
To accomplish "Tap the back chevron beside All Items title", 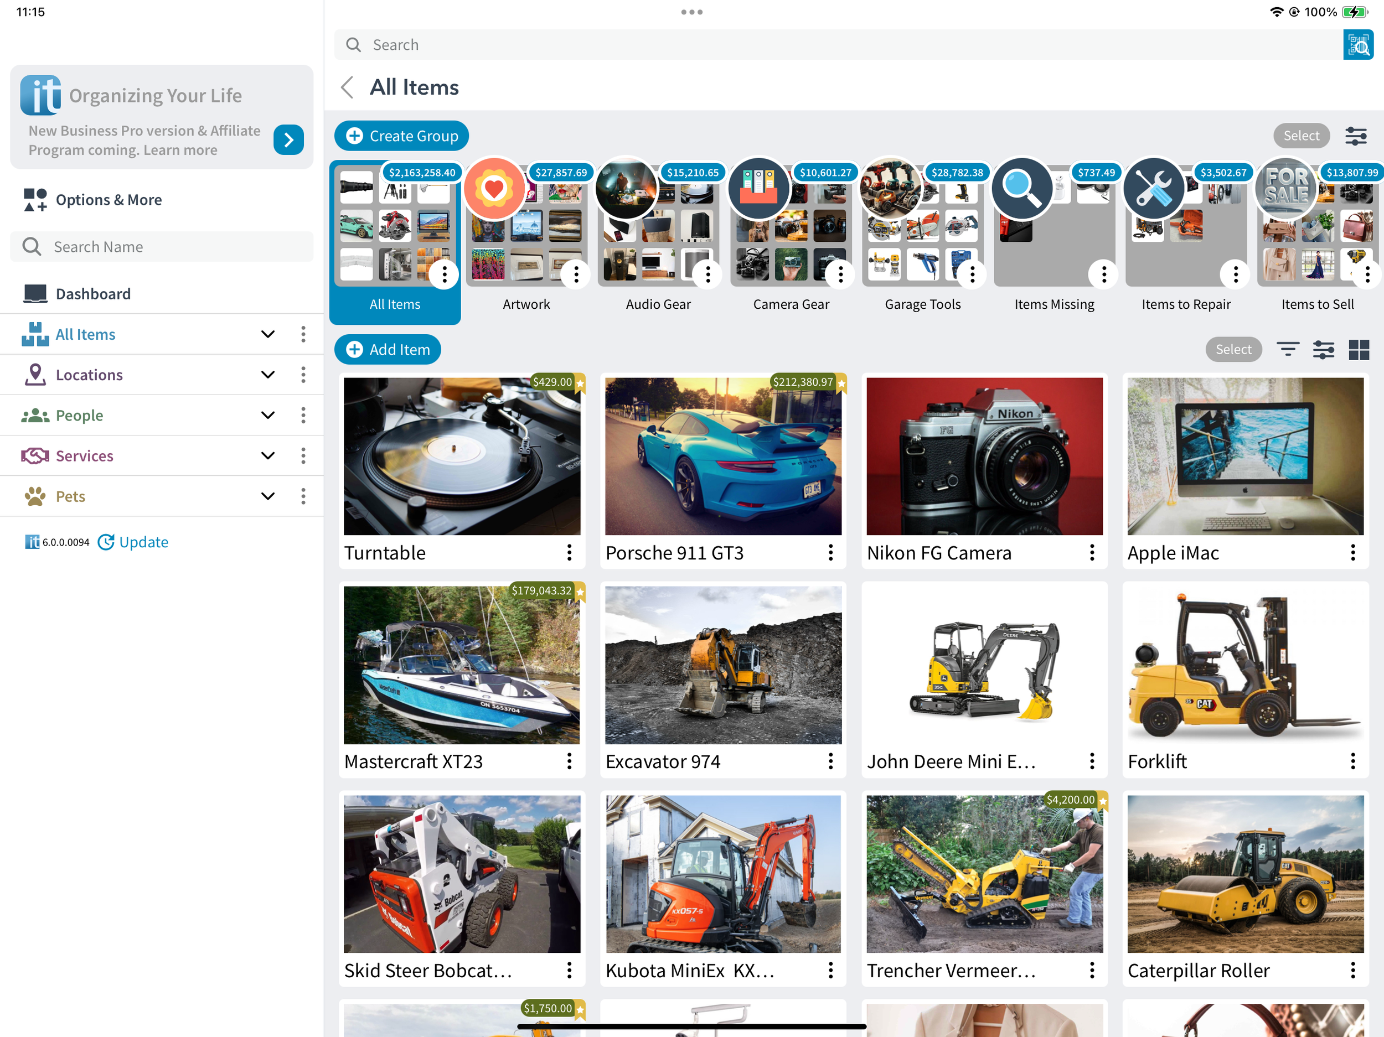I will tap(348, 87).
